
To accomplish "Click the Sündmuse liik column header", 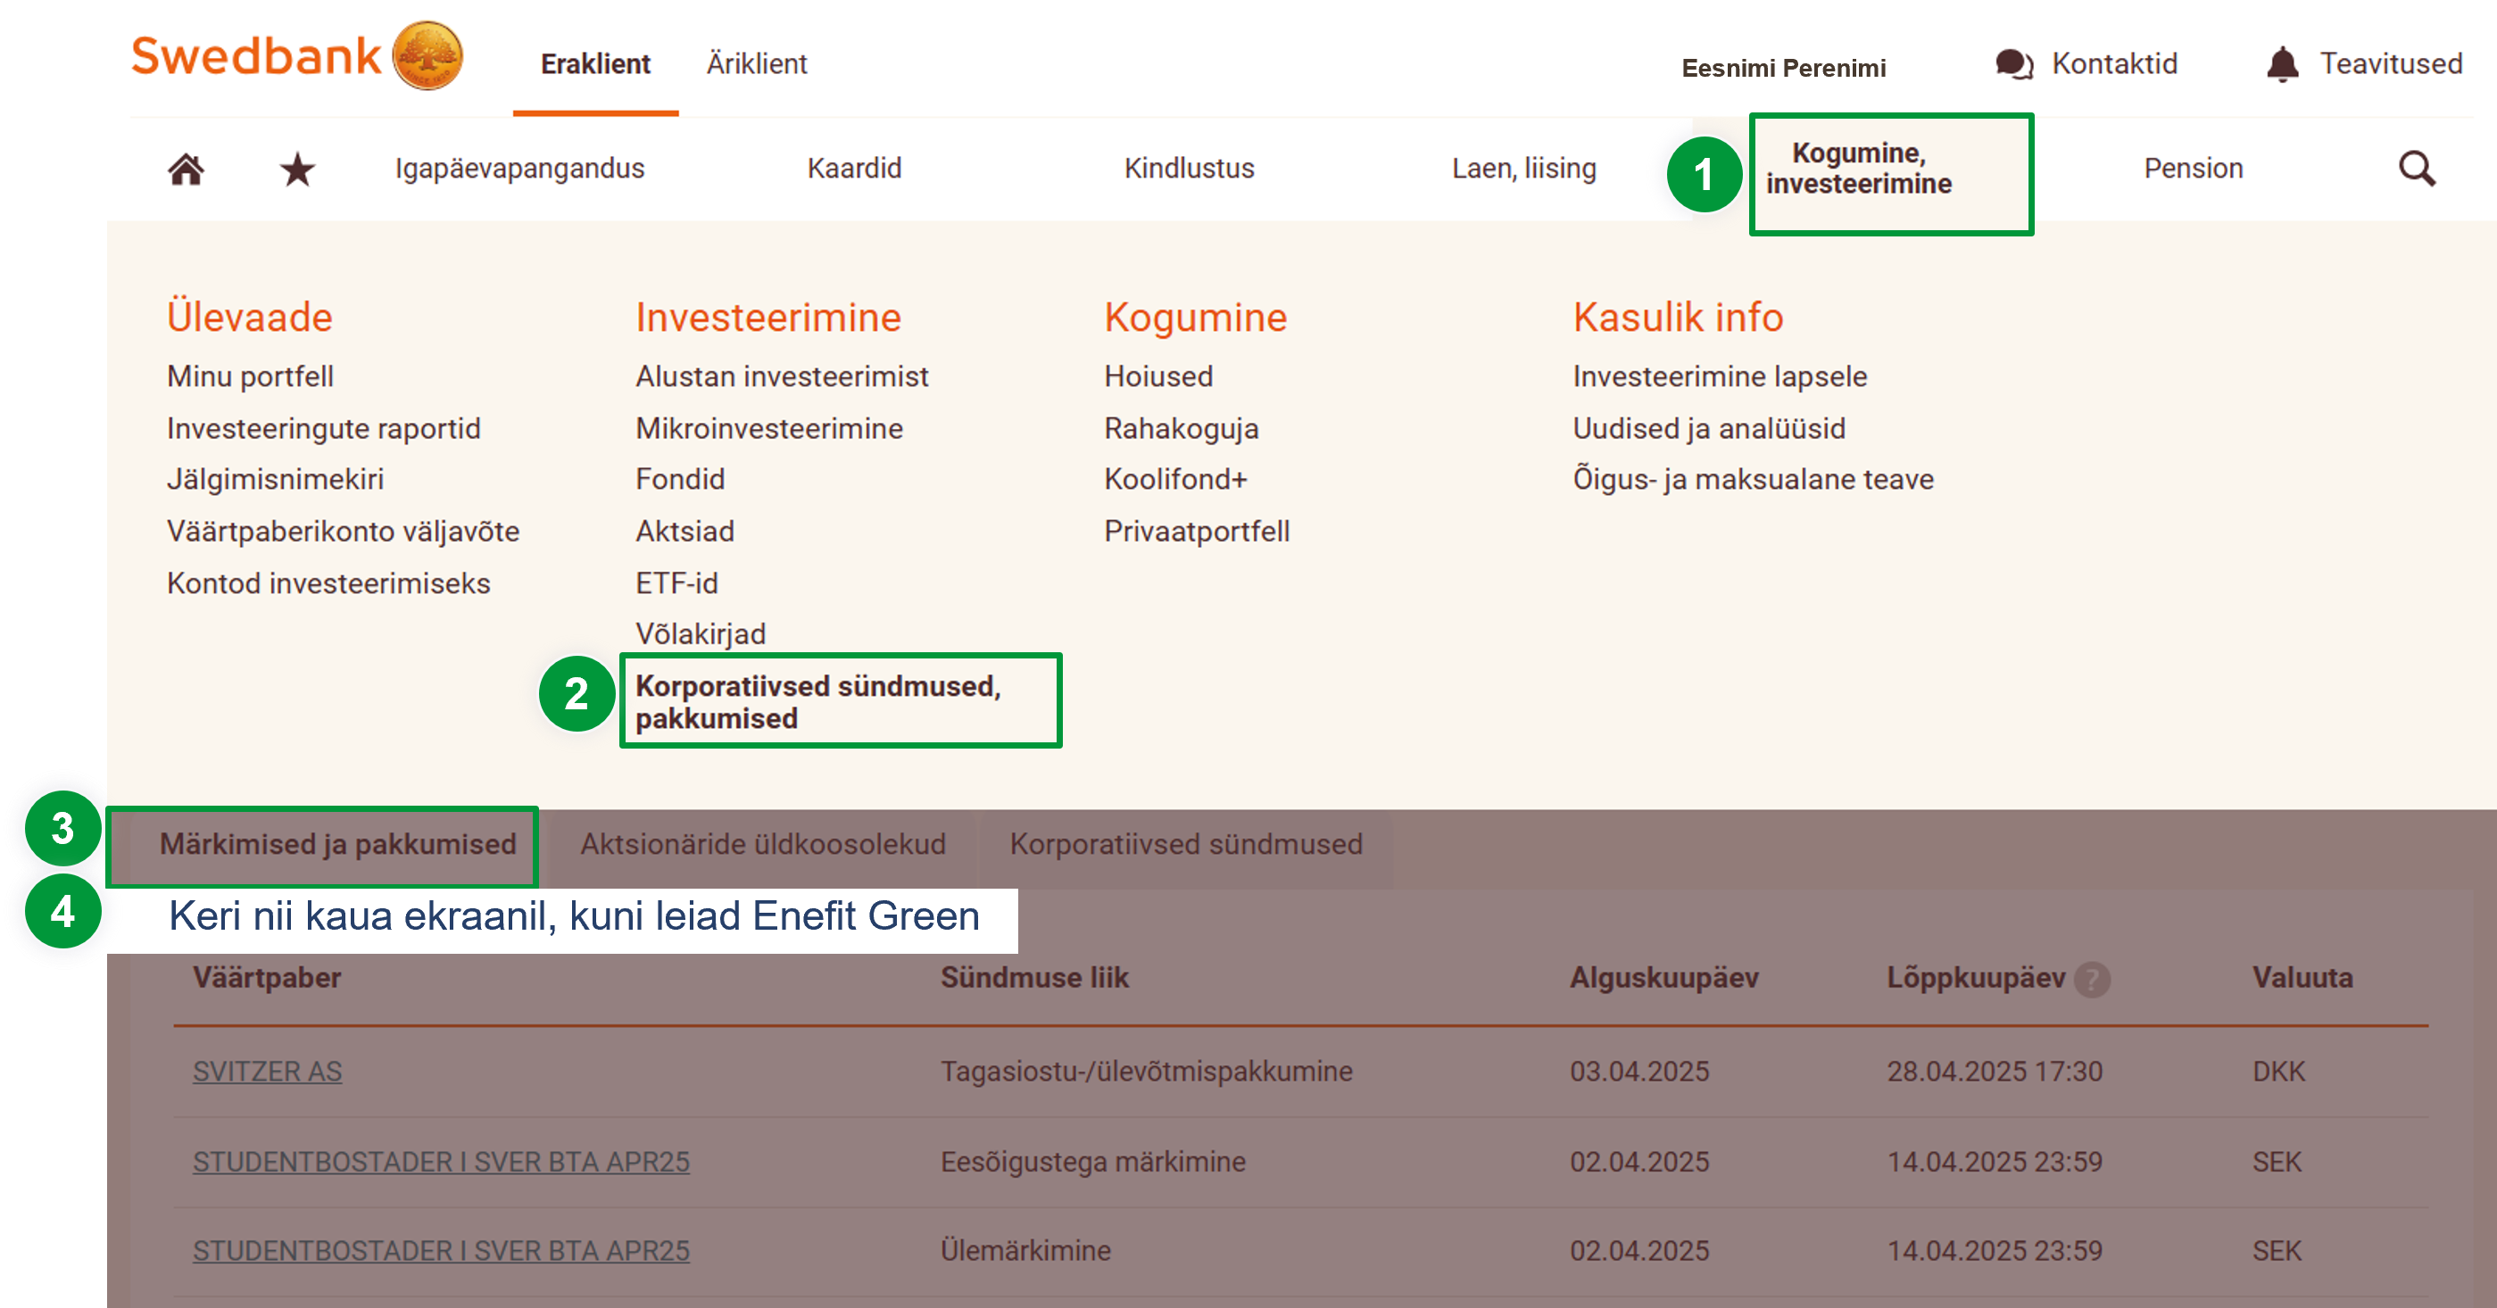I will [x=1034, y=977].
